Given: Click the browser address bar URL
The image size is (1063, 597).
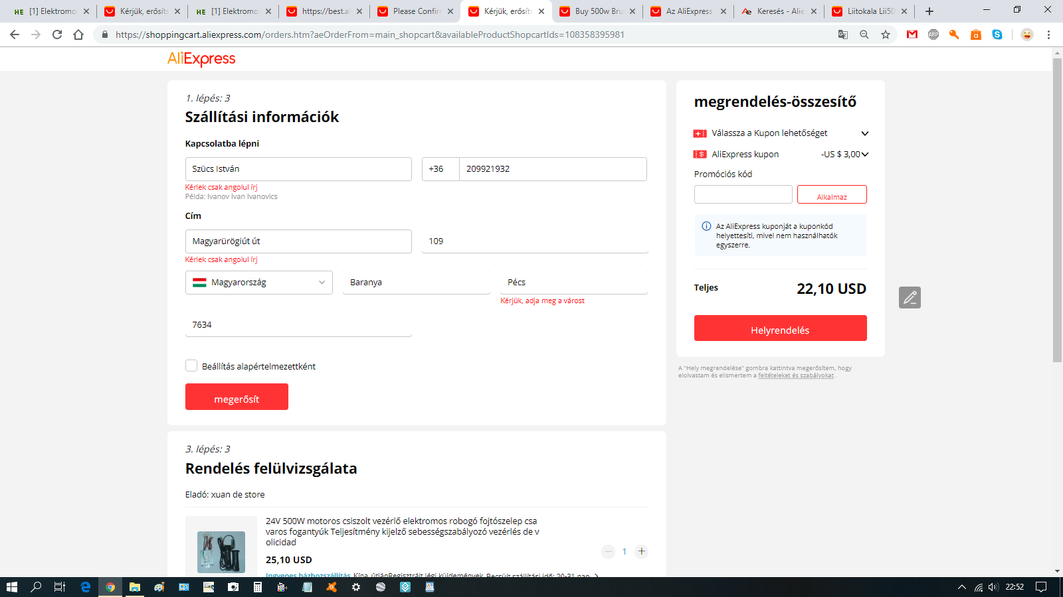Looking at the screenshot, I should pos(369,34).
